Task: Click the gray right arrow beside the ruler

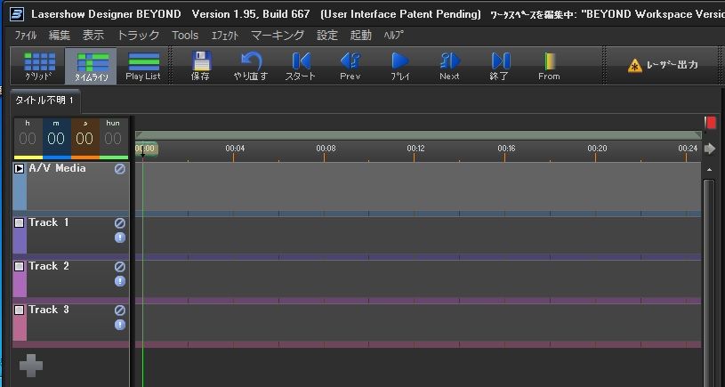Action: click(710, 149)
